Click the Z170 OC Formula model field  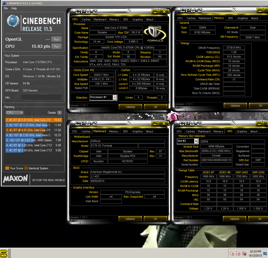coord(114,146)
